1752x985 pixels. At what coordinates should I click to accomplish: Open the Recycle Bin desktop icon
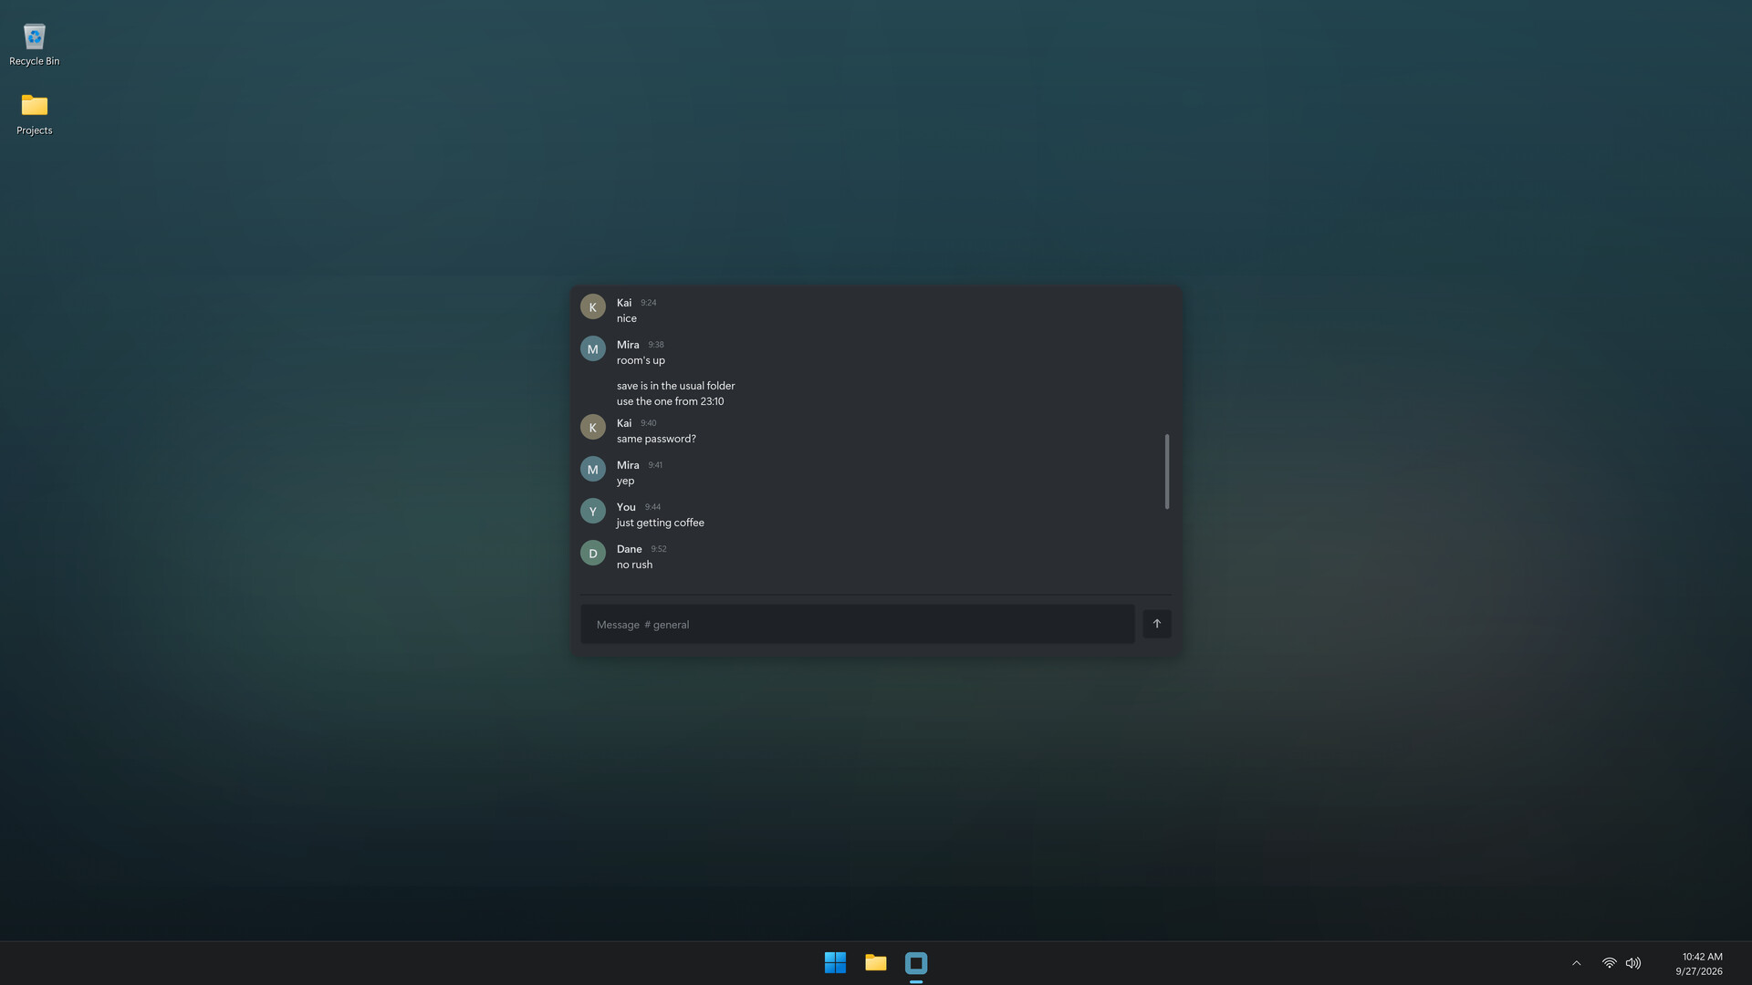pyautogui.click(x=34, y=44)
